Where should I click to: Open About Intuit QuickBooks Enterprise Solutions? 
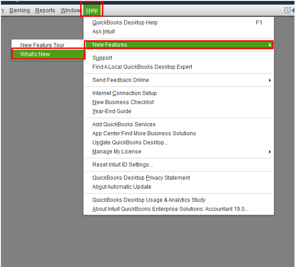(x=179, y=209)
